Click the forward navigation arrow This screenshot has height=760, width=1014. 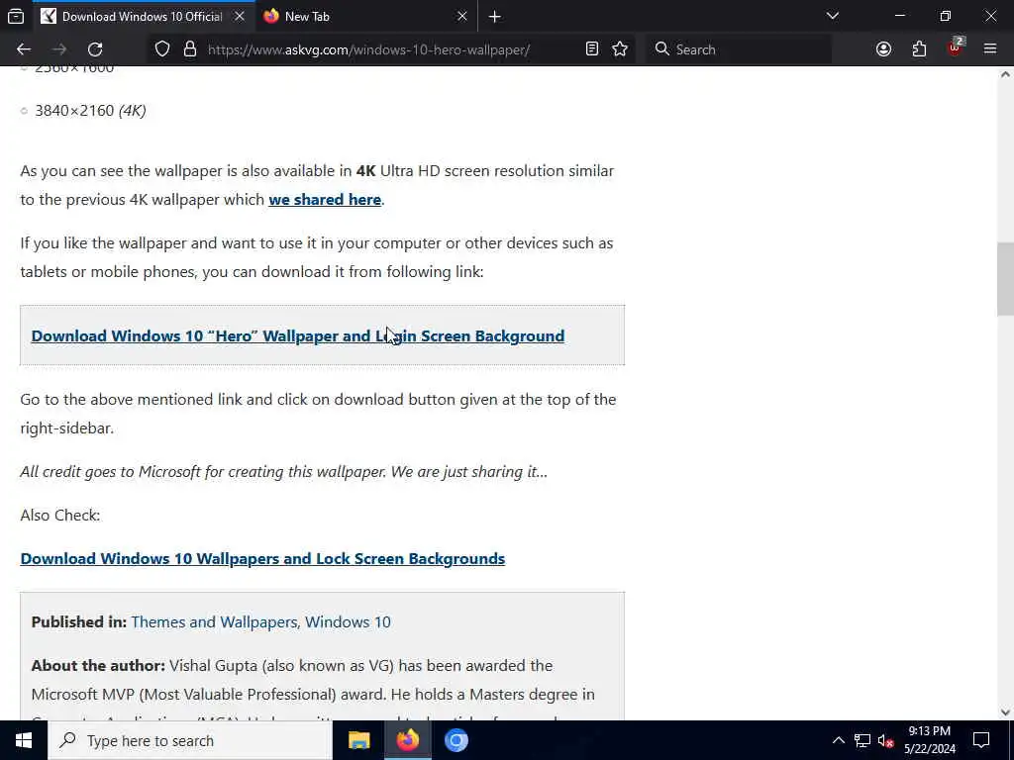pos(59,49)
